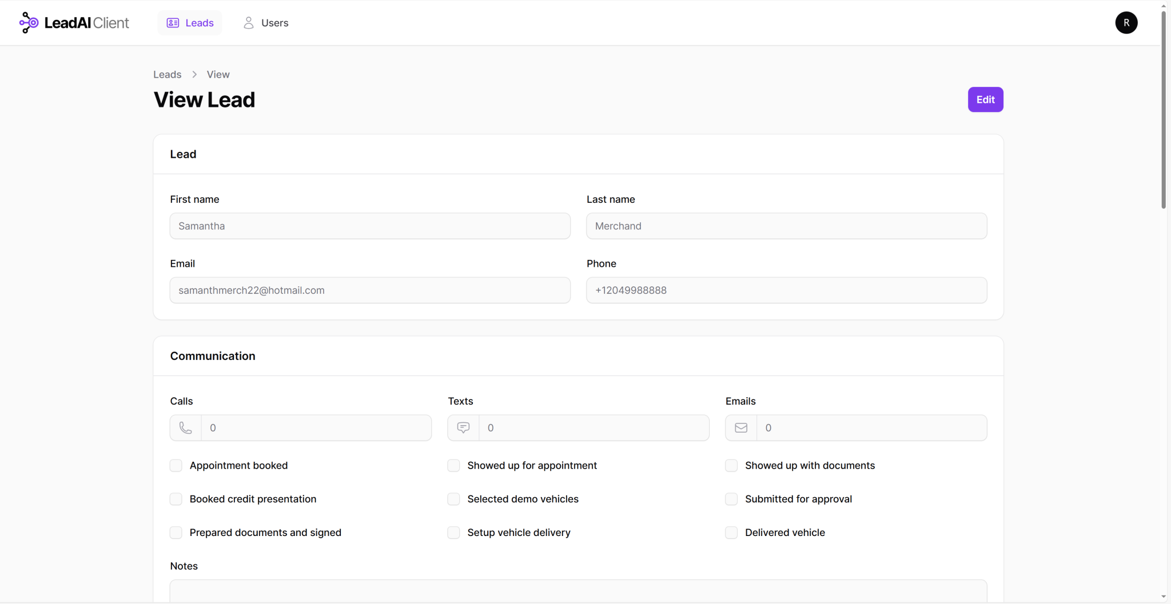Switch to the Leads tab
Screen dimensions: 1171x604
(190, 23)
